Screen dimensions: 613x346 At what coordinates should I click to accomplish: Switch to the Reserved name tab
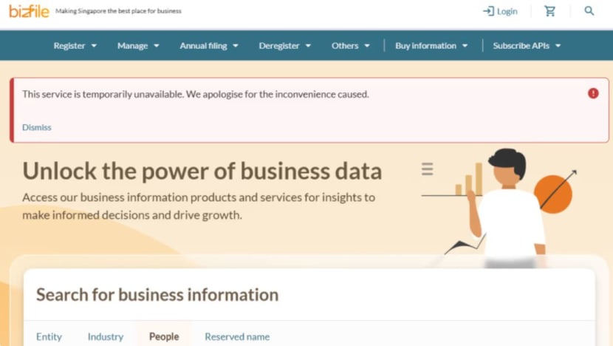237,336
